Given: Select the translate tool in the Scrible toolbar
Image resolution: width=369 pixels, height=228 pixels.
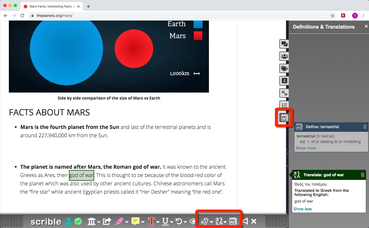Looking at the screenshot, I should pos(219,221).
